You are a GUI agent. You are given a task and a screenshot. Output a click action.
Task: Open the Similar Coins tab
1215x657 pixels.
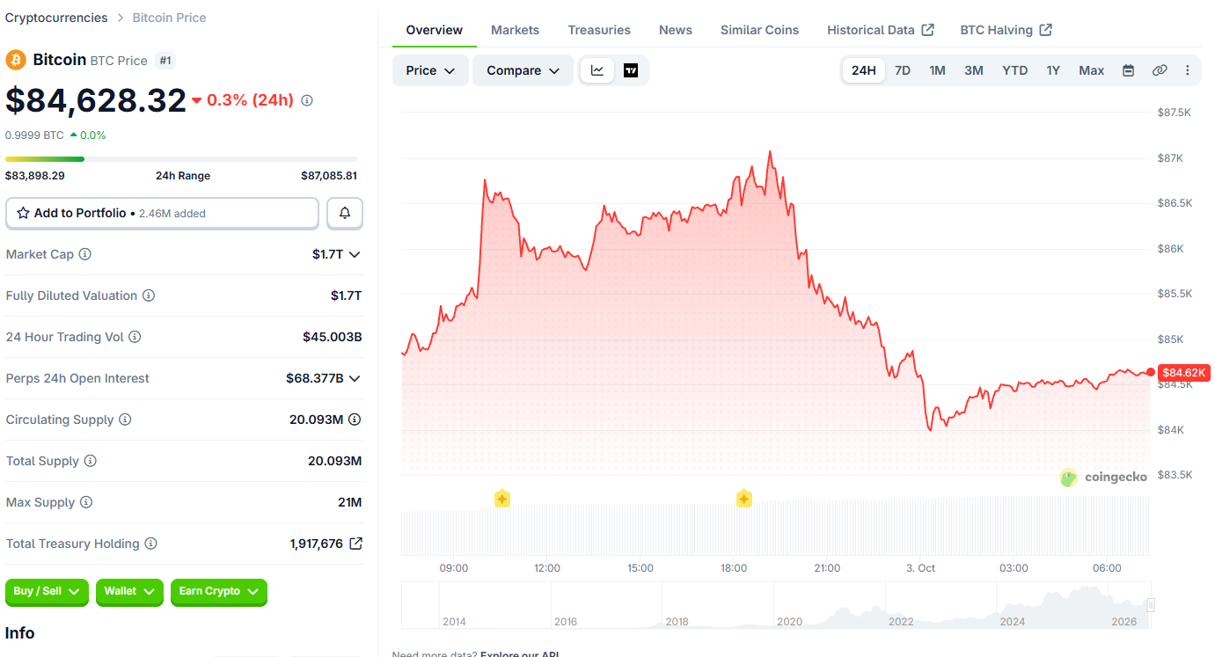759,30
